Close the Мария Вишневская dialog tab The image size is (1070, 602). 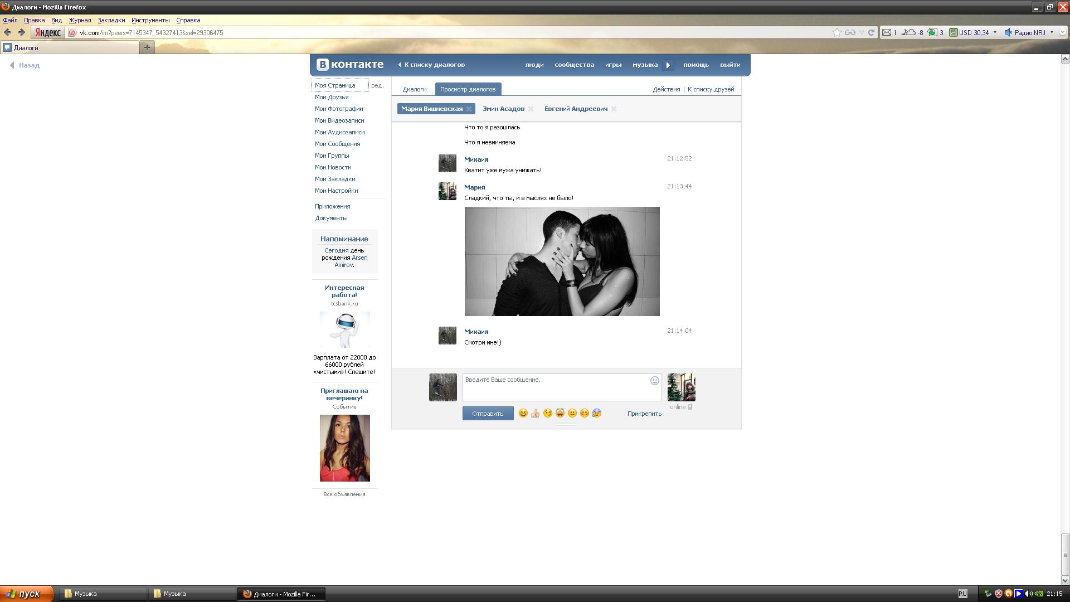[x=469, y=109]
